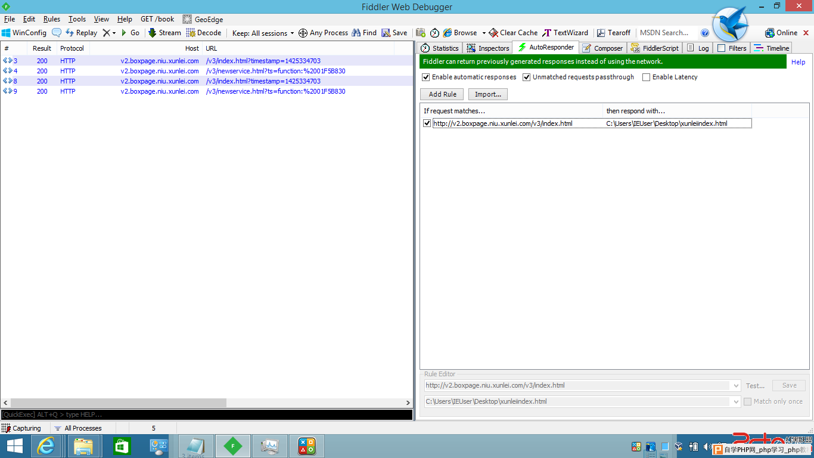Click the MSDN Search field

[667, 33]
